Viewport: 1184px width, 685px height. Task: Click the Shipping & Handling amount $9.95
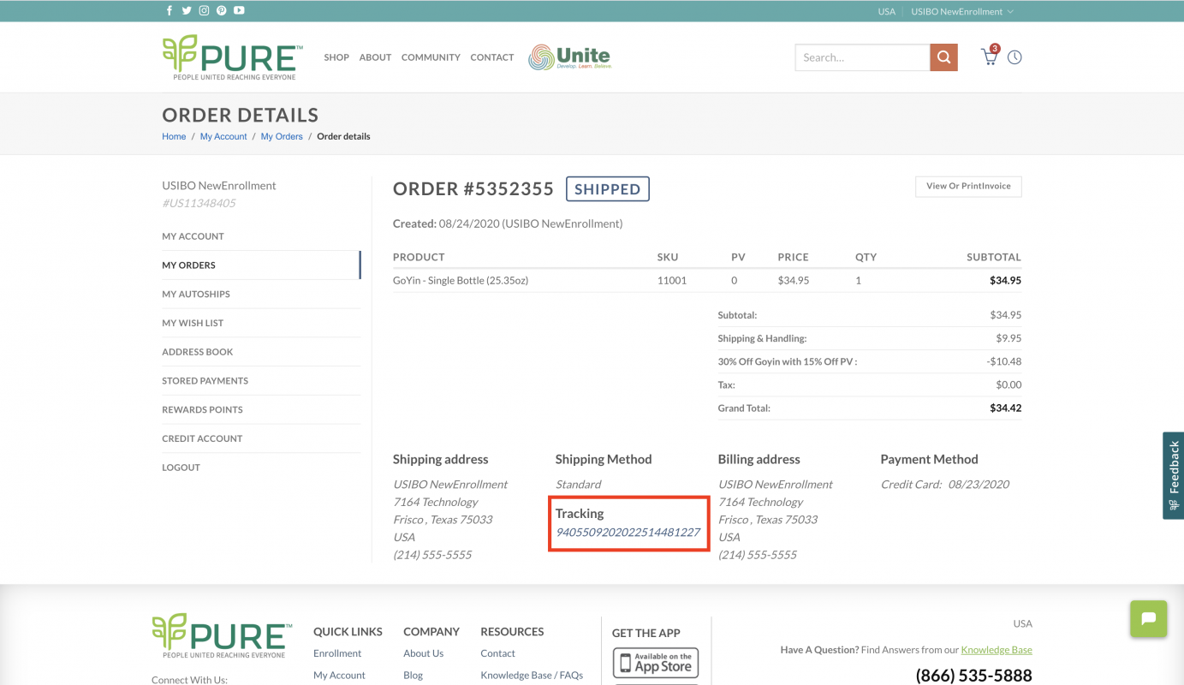[x=1008, y=338]
